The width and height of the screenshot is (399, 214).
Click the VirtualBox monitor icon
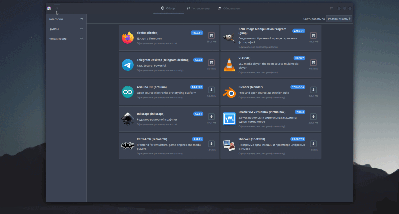229,119
